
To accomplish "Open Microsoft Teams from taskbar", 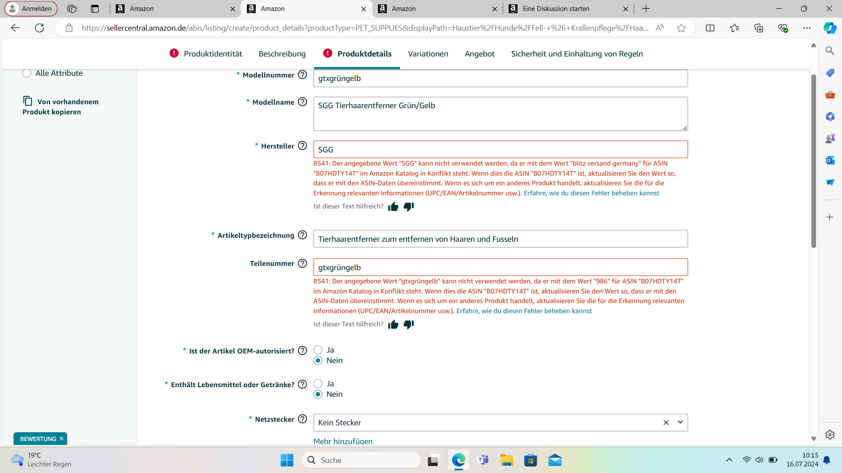I will coord(483,460).
